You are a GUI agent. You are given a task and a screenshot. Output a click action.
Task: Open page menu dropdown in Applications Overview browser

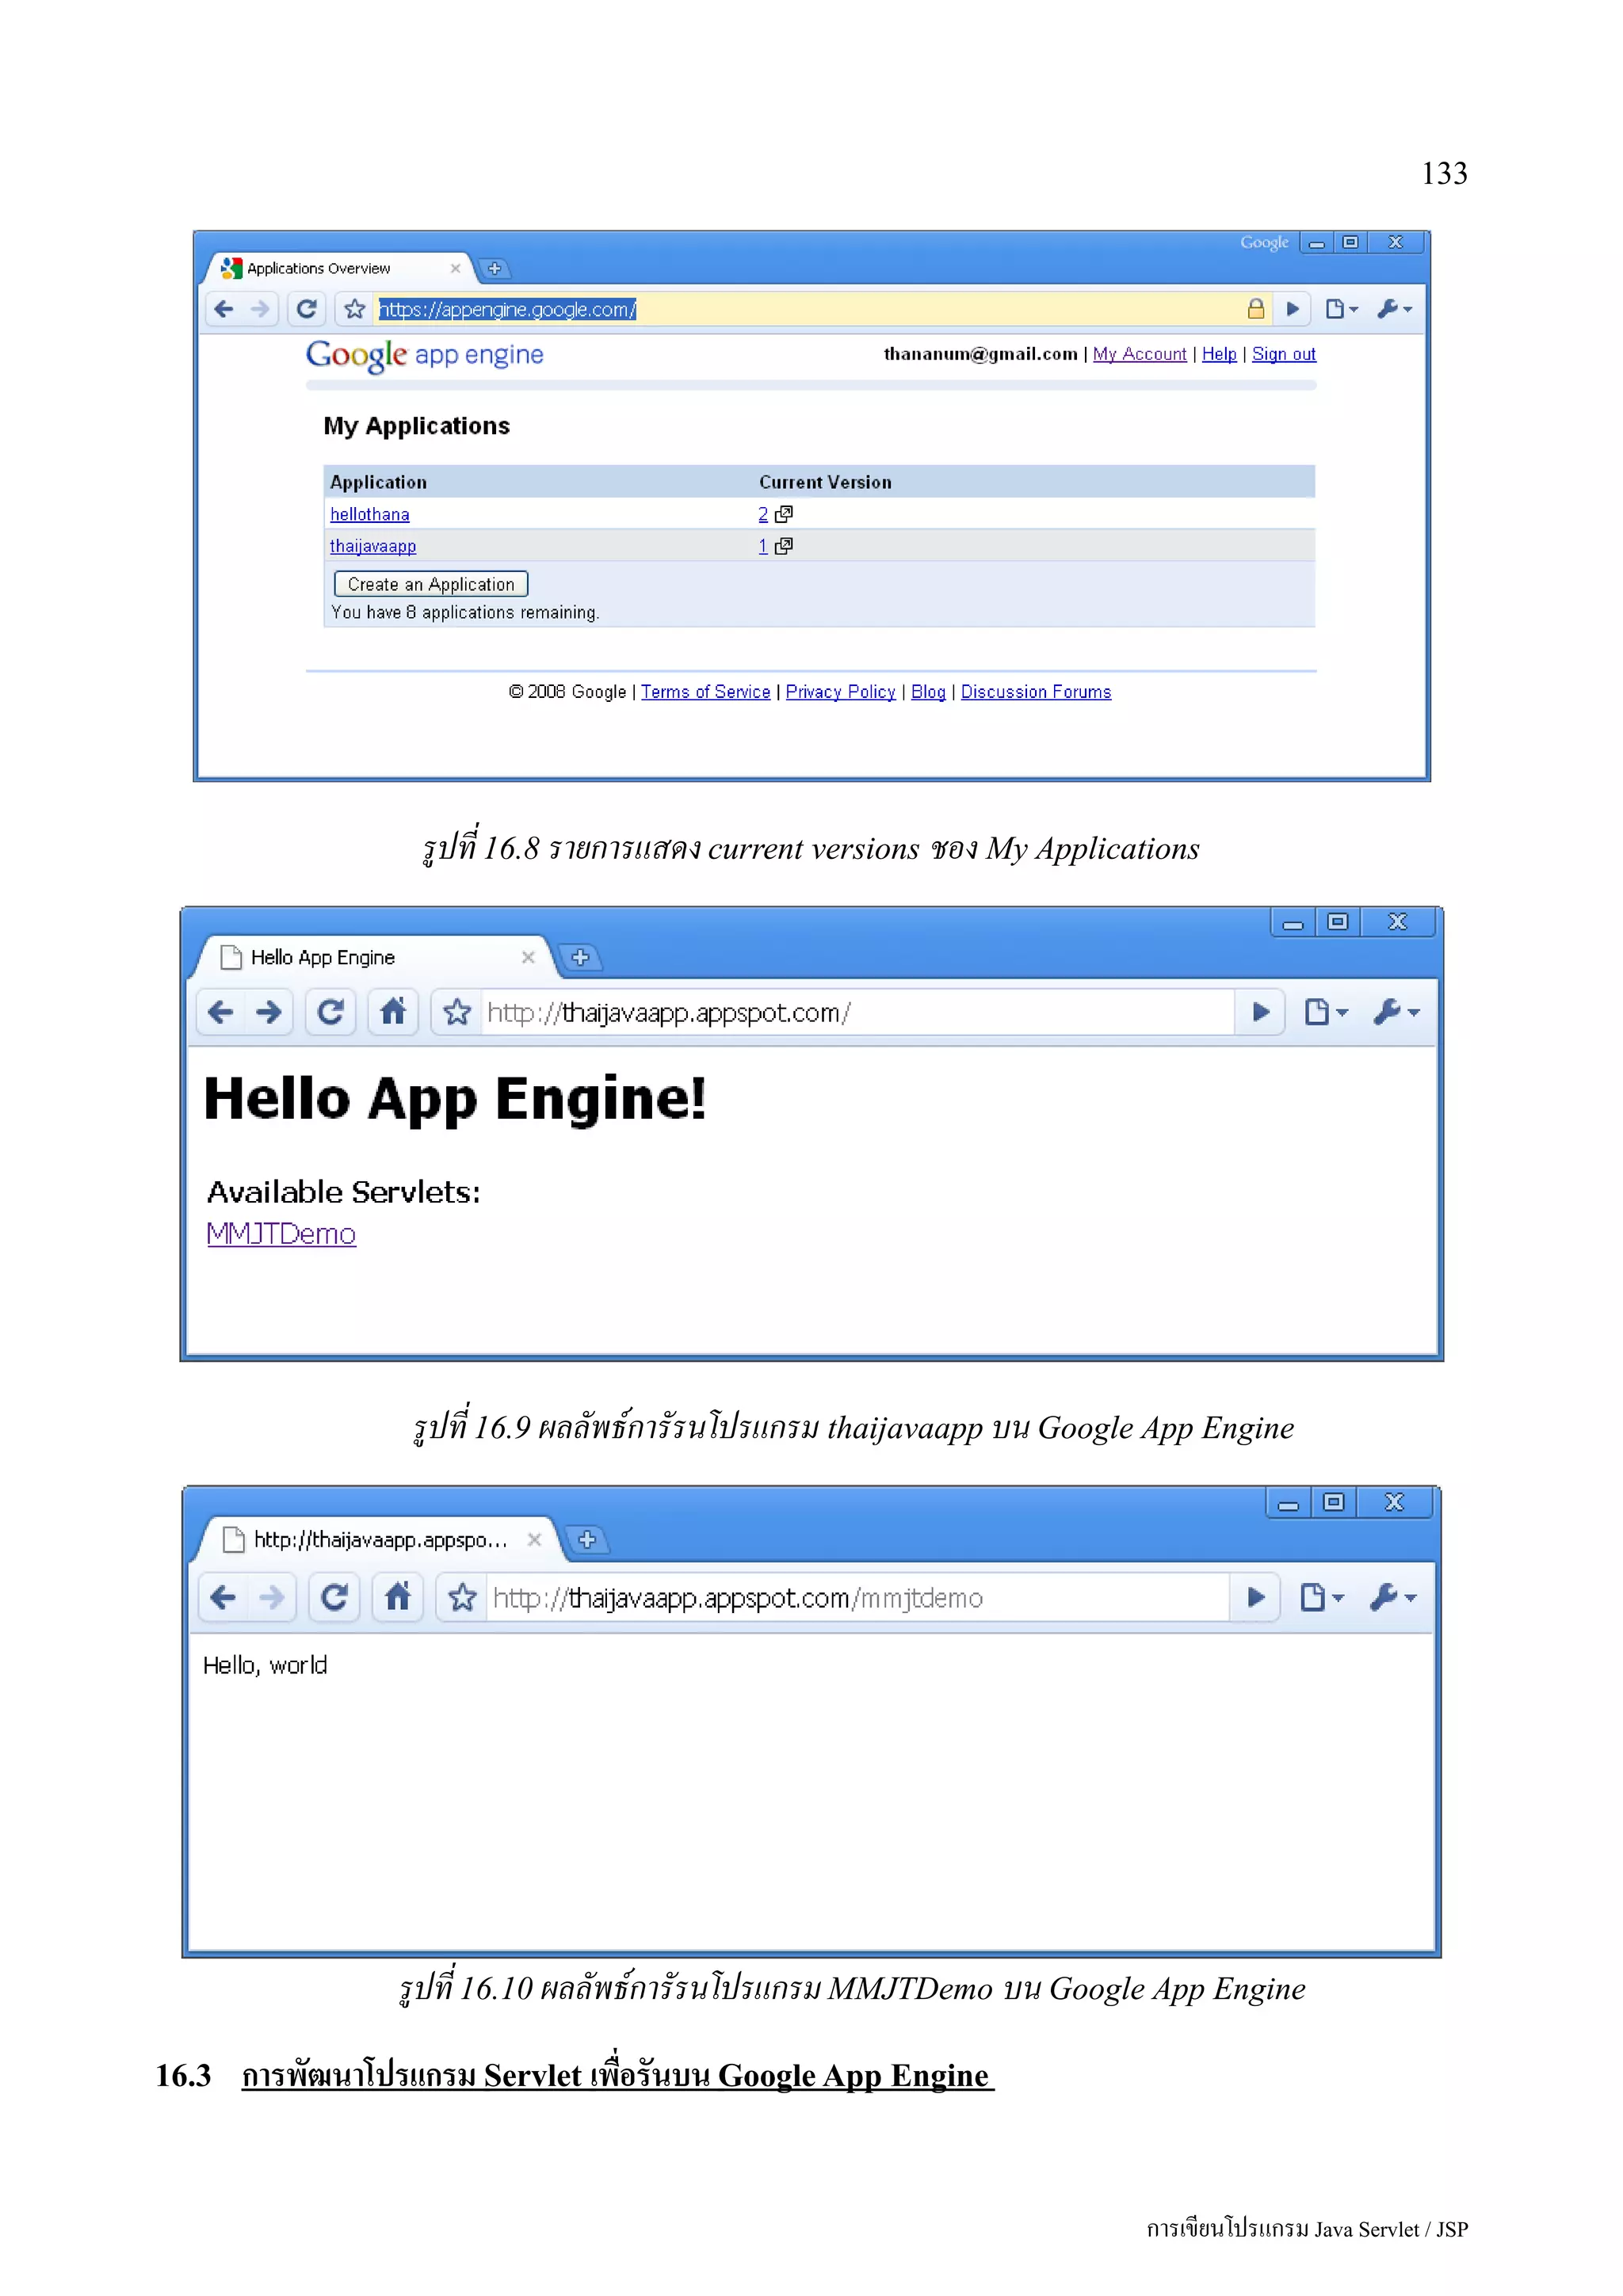(1340, 309)
